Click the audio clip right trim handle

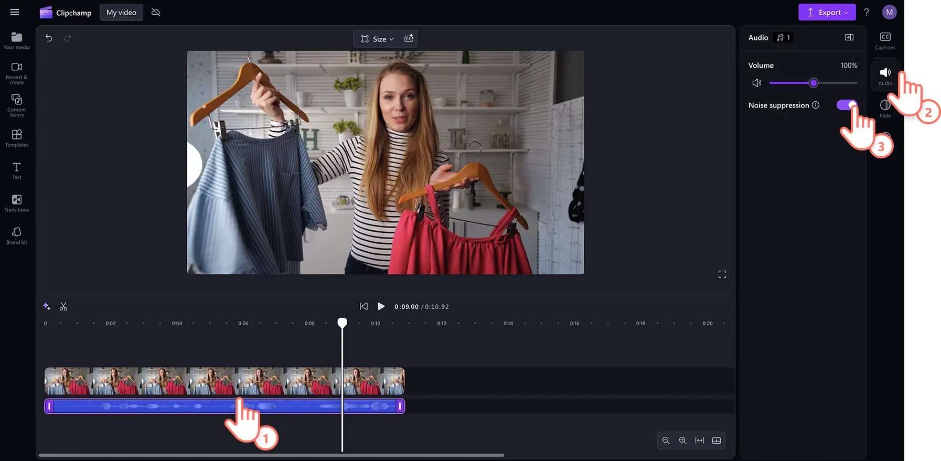400,406
